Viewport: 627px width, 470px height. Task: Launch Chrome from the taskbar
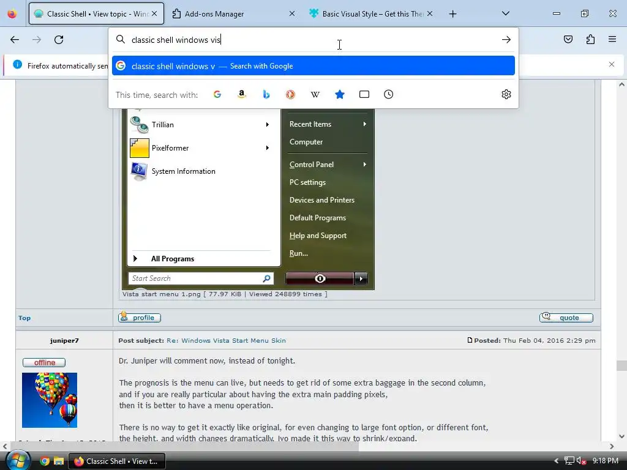44,461
